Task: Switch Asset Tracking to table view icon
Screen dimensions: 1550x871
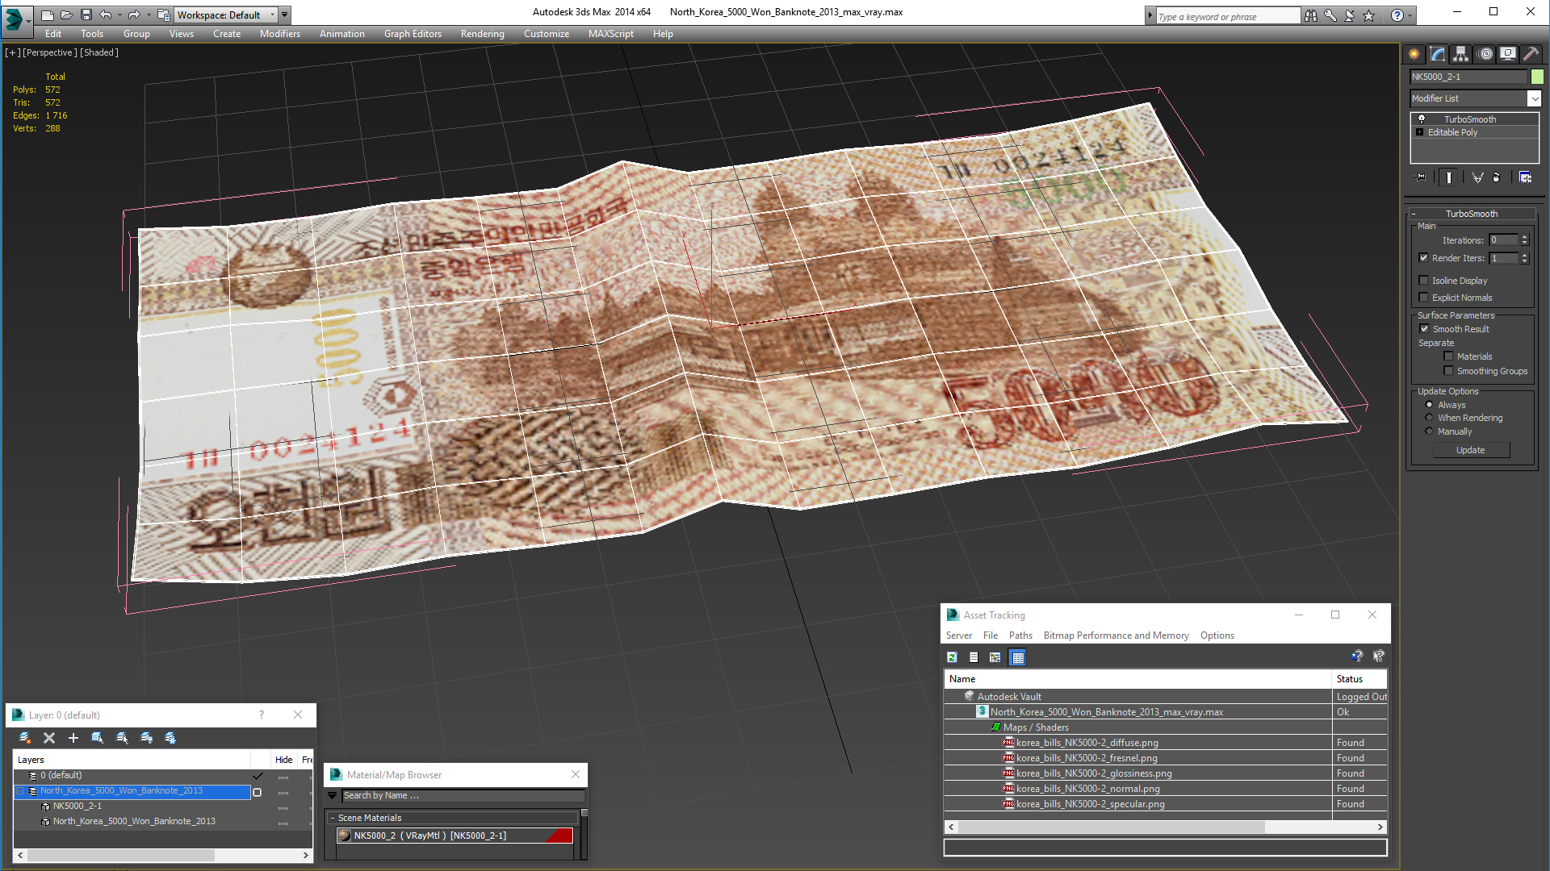Action: click(1018, 657)
